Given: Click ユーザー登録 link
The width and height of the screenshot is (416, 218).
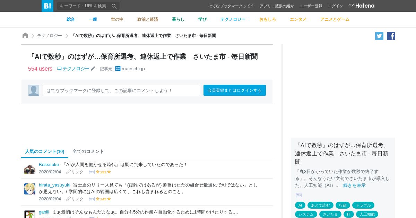Looking at the screenshot, I should point(311,6).
